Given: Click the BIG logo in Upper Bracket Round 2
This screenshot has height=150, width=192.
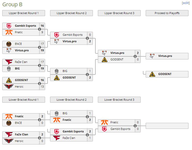Looking at the screenshot, I should pos(57,71).
